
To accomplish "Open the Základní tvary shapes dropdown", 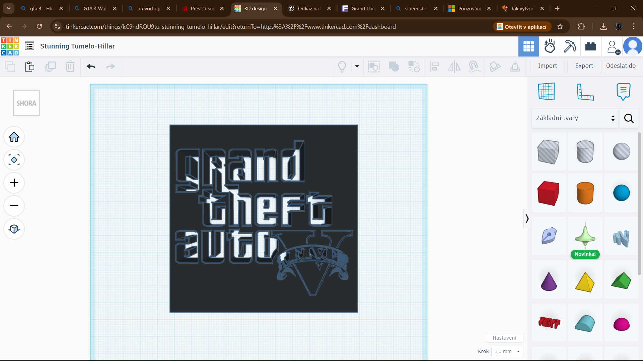I will tap(575, 118).
